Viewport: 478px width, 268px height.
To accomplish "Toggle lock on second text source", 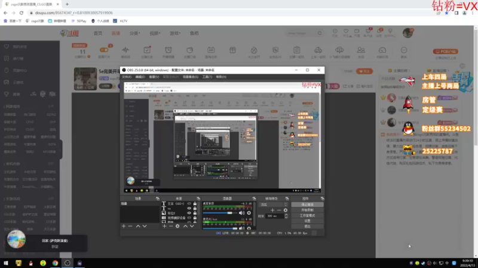I will pos(195,208).
